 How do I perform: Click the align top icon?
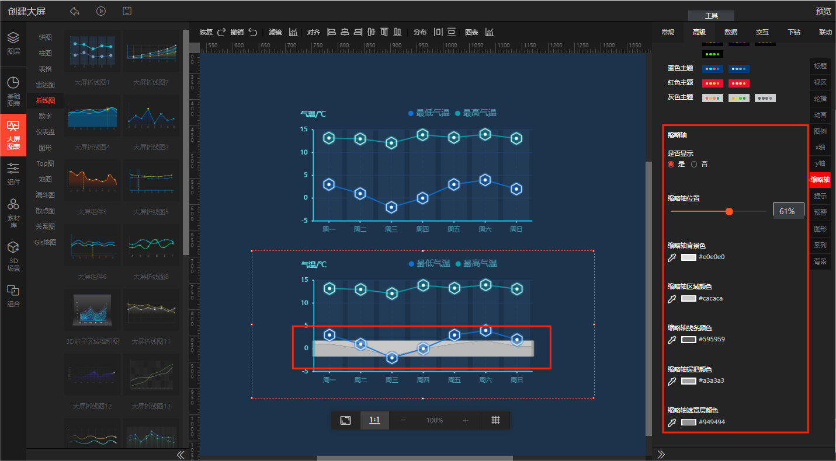tap(384, 32)
